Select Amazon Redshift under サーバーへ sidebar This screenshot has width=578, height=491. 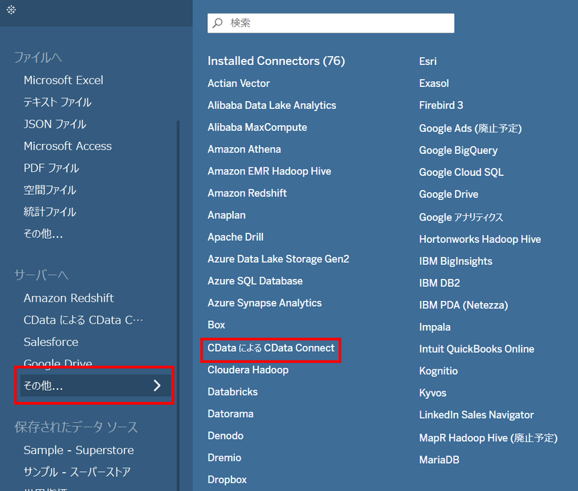coord(68,298)
